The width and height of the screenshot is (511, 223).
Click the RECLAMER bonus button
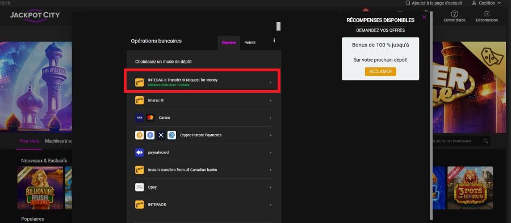point(380,71)
